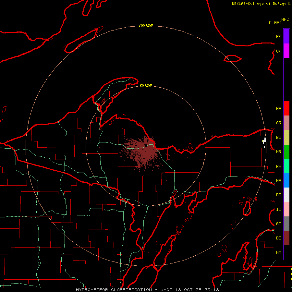Click the 50 NMI range ring label
292x292 pixels.
click(x=146, y=86)
